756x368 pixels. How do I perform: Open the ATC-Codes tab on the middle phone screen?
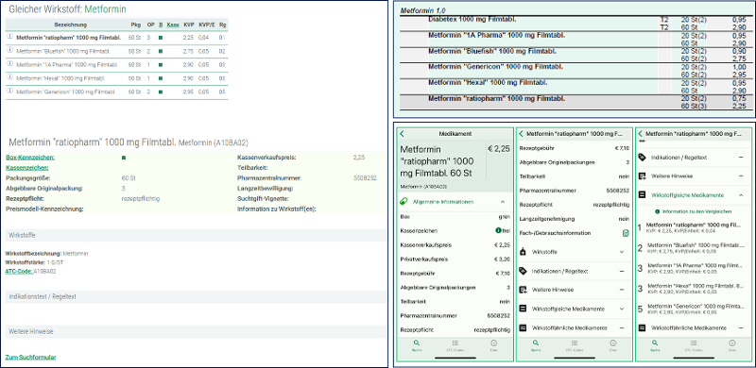pyautogui.click(x=575, y=345)
